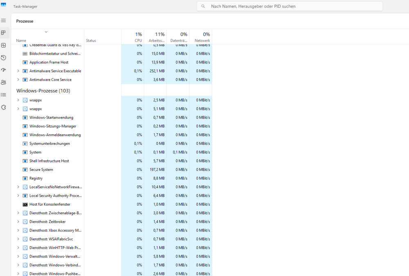This screenshot has height=276, width=409.
Task: Open the Autostart apps icon in sidebar
Action: tap(4, 70)
